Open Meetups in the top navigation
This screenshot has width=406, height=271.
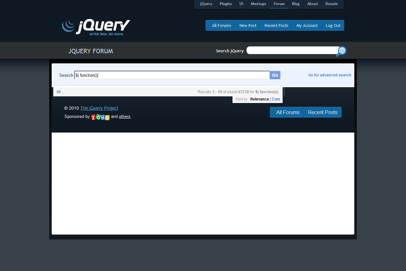[x=259, y=4]
